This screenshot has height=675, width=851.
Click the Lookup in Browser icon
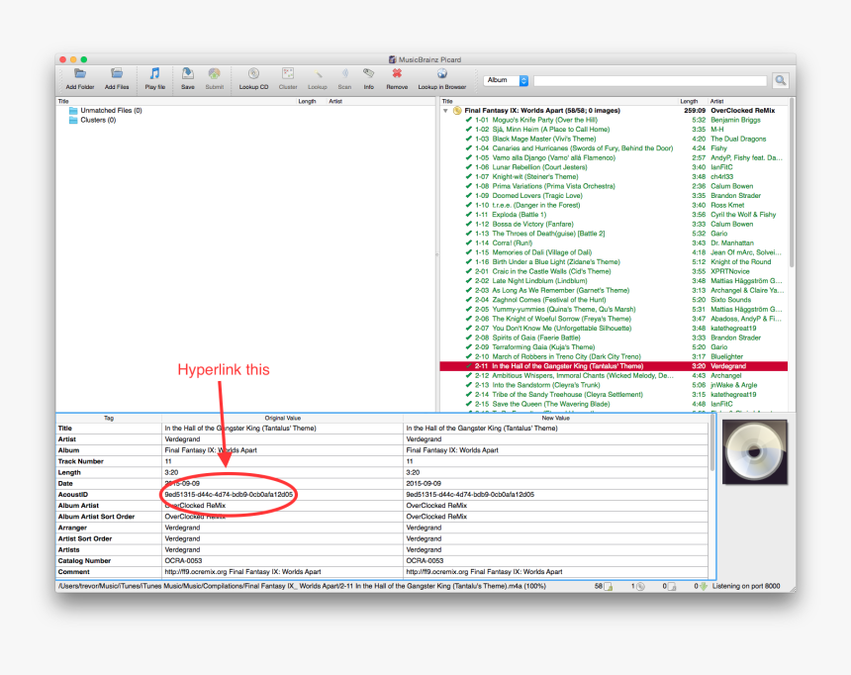pos(441,74)
